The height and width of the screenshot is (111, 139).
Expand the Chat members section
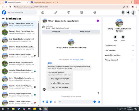click(x=119, y=51)
